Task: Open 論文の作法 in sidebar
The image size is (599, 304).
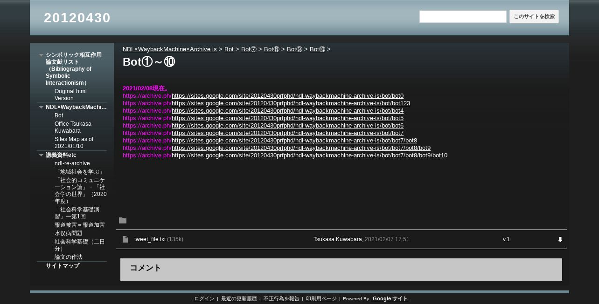Action: click(69, 257)
